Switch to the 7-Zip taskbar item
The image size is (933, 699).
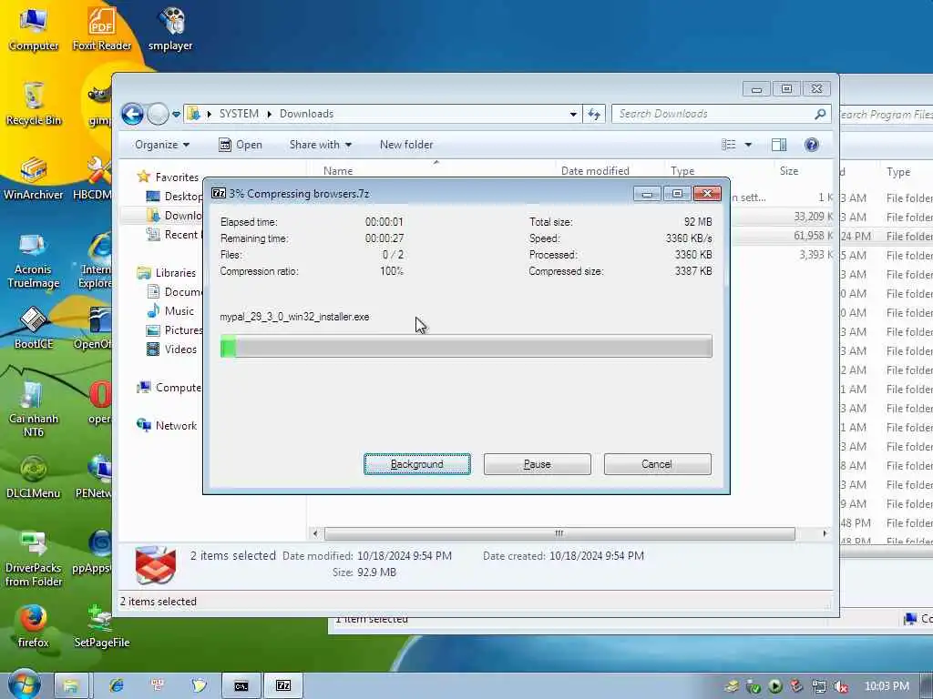pos(283,686)
